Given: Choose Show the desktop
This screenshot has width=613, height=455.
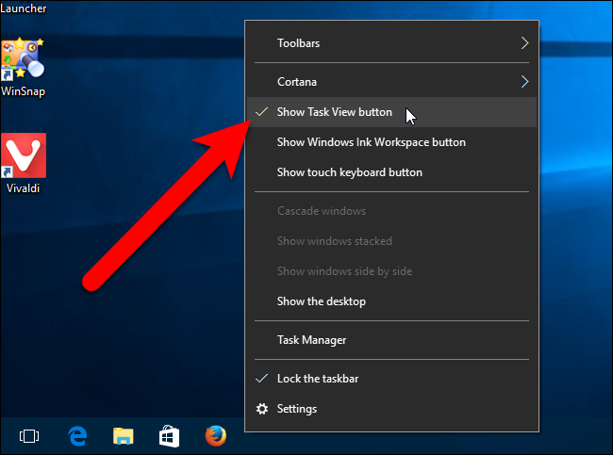Looking at the screenshot, I should 391,301.
